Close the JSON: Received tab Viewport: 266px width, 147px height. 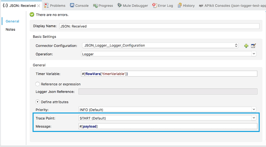click(x=39, y=6)
